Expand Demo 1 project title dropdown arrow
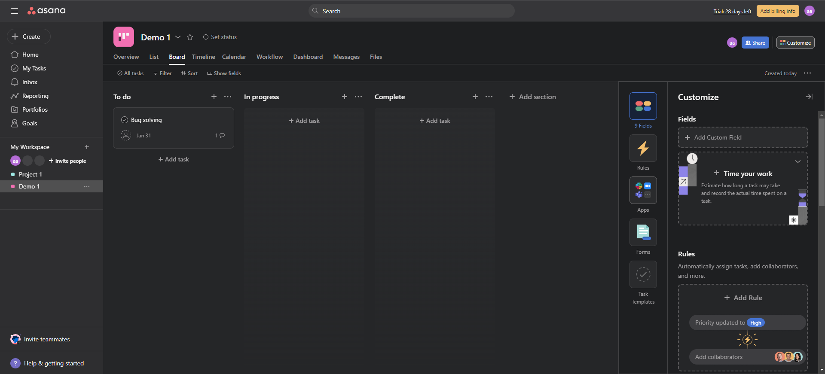Image resolution: width=825 pixels, height=374 pixels. [178, 37]
